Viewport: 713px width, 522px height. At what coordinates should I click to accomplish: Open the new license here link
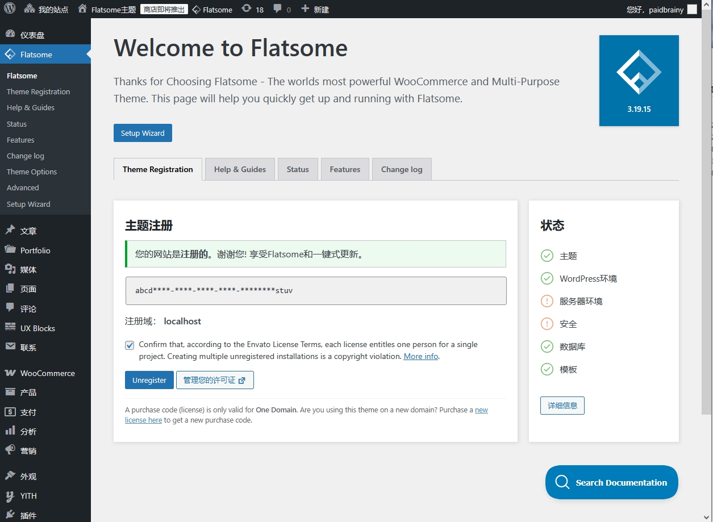click(306, 415)
